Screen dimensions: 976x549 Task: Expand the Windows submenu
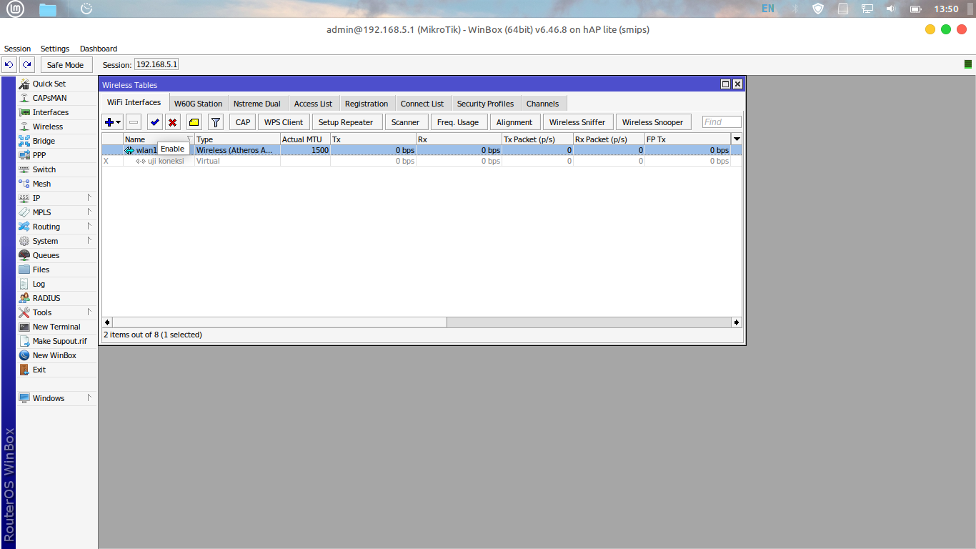(x=57, y=398)
